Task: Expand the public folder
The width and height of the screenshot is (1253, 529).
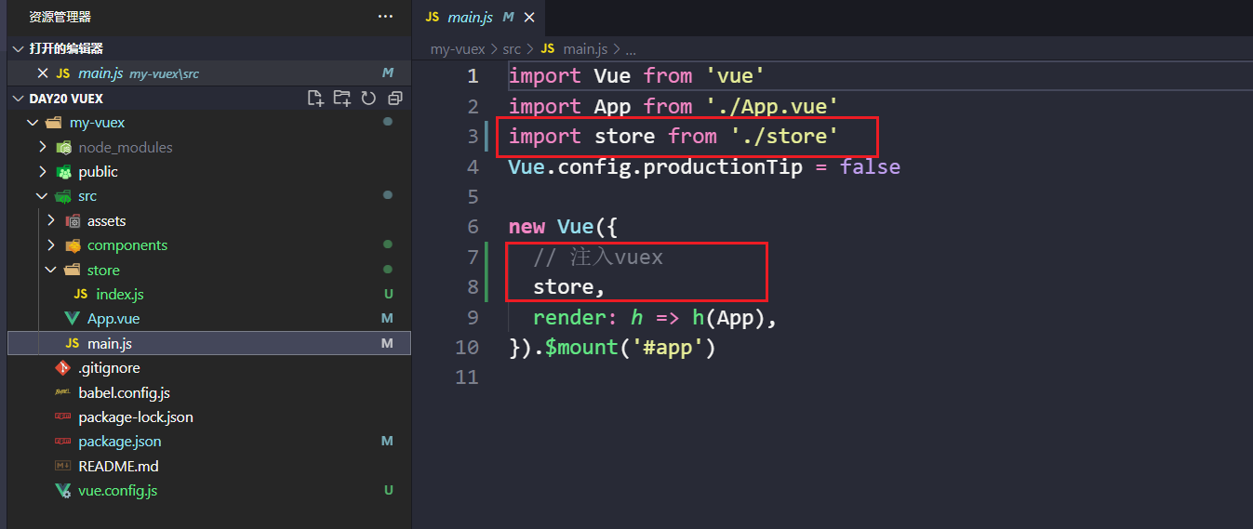Action: (x=43, y=171)
